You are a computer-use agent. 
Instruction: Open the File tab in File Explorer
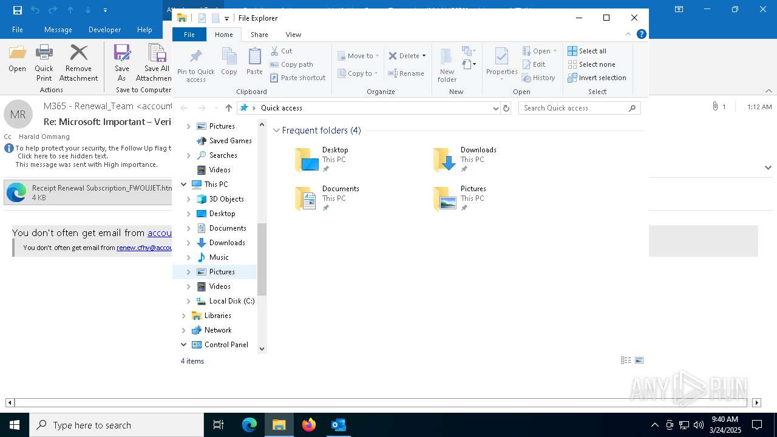(189, 35)
